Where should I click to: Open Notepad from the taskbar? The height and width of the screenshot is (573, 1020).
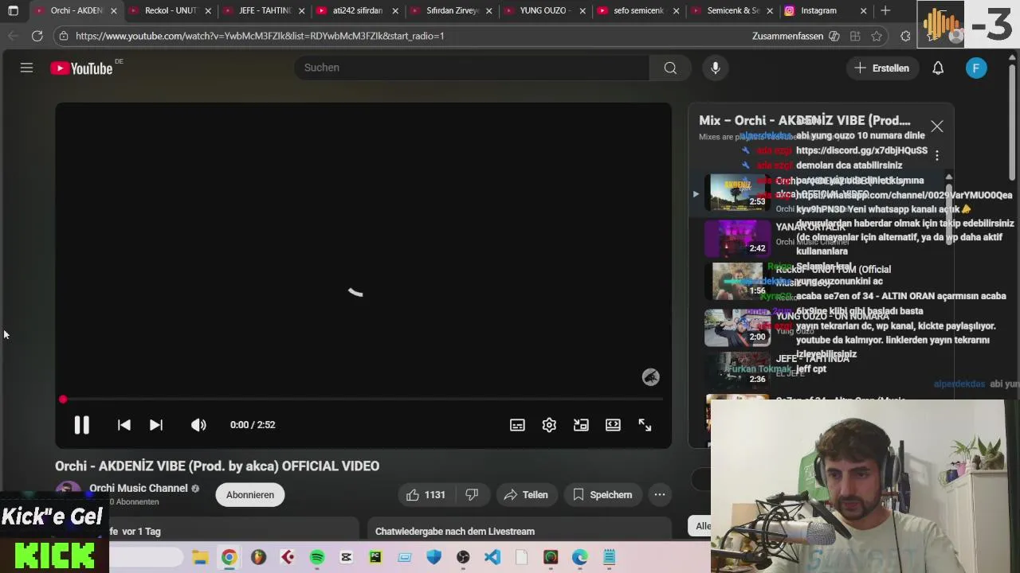(x=610, y=557)
